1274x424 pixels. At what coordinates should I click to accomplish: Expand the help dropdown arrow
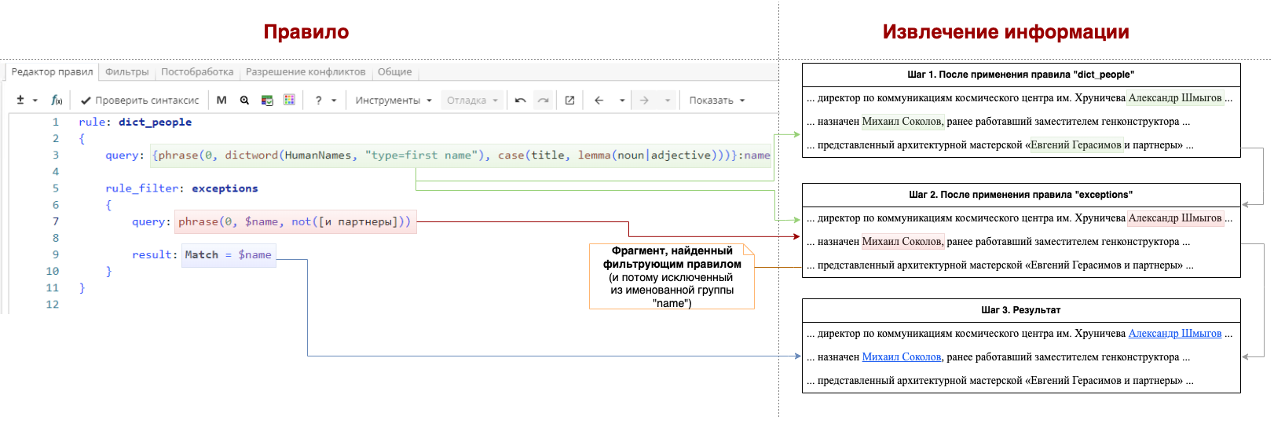click(334, 101)
